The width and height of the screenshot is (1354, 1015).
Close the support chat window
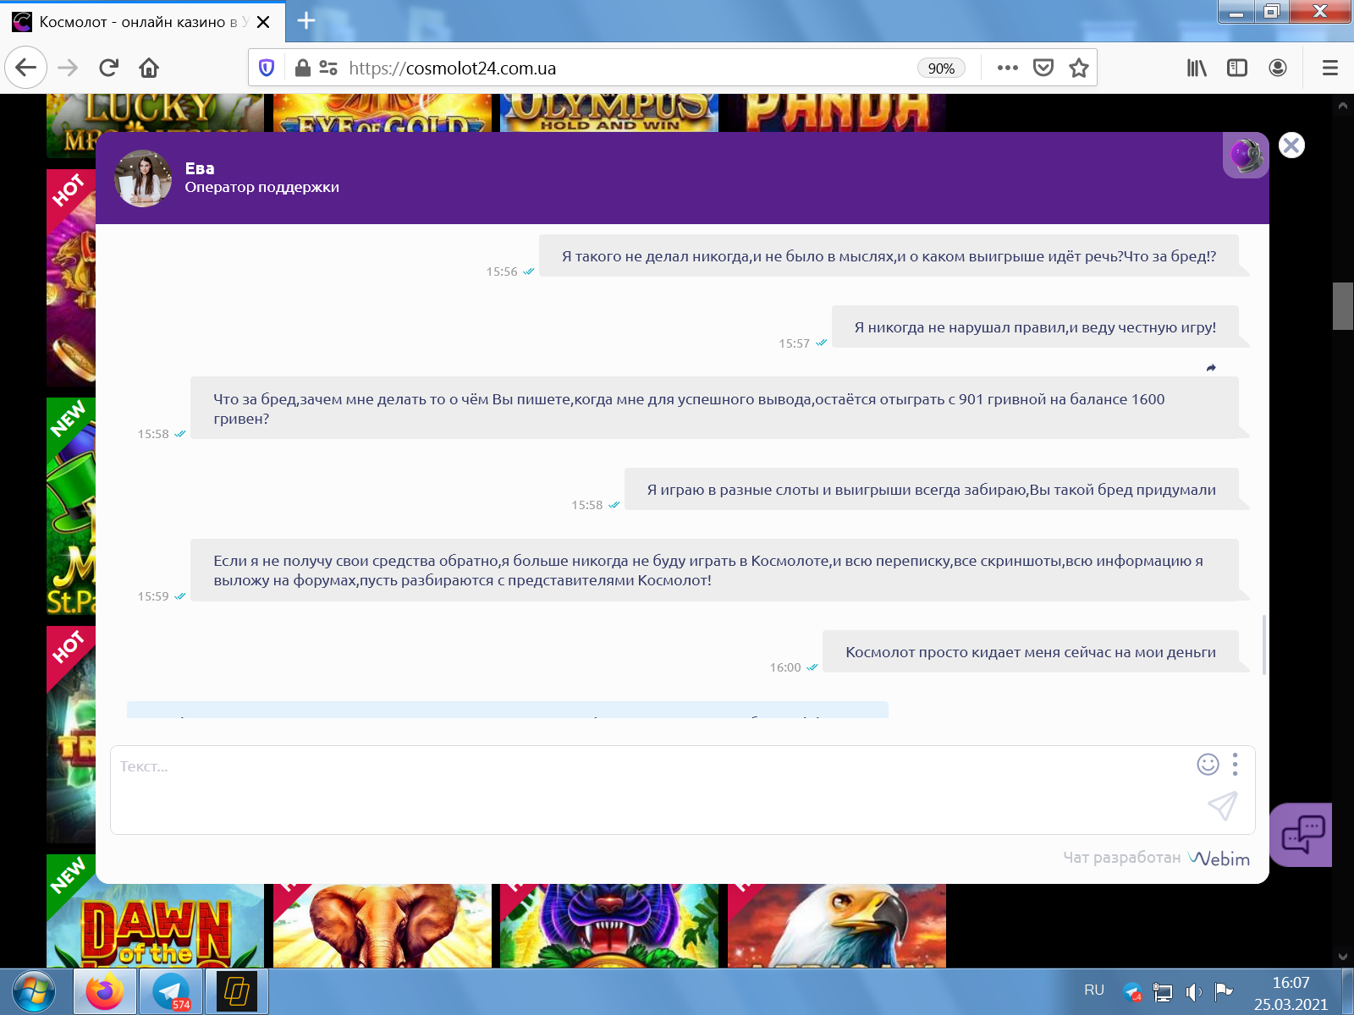pyautogui.click(x=1291, y=145)
